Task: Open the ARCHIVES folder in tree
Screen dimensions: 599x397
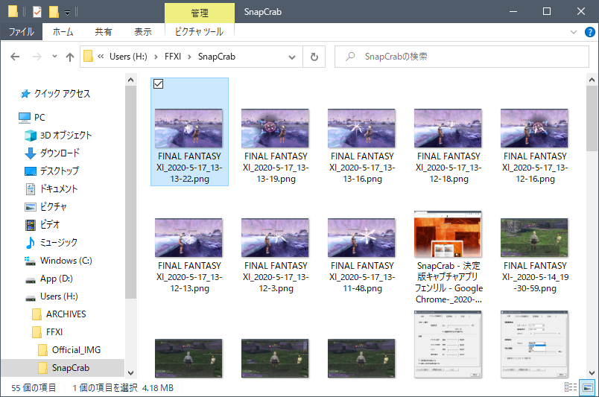Action: pos(59,314)
